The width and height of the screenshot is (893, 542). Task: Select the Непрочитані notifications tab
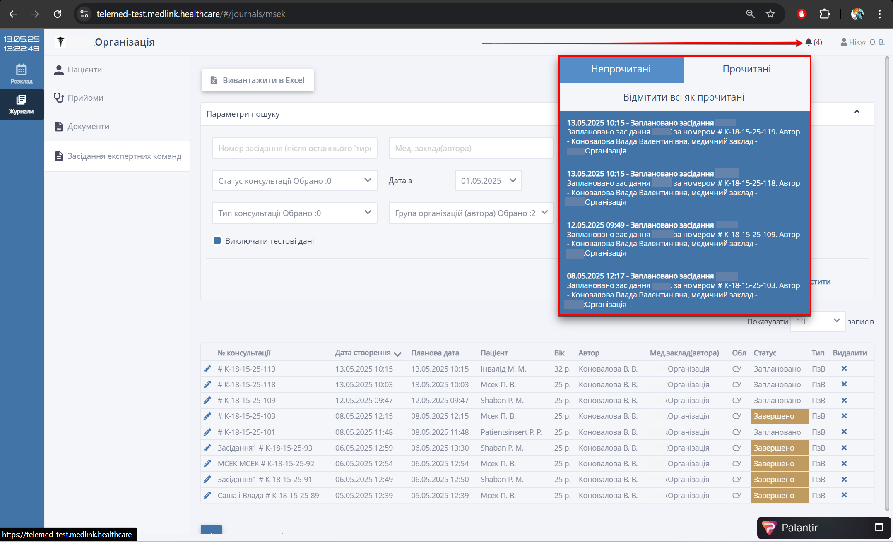pos(621,69)
